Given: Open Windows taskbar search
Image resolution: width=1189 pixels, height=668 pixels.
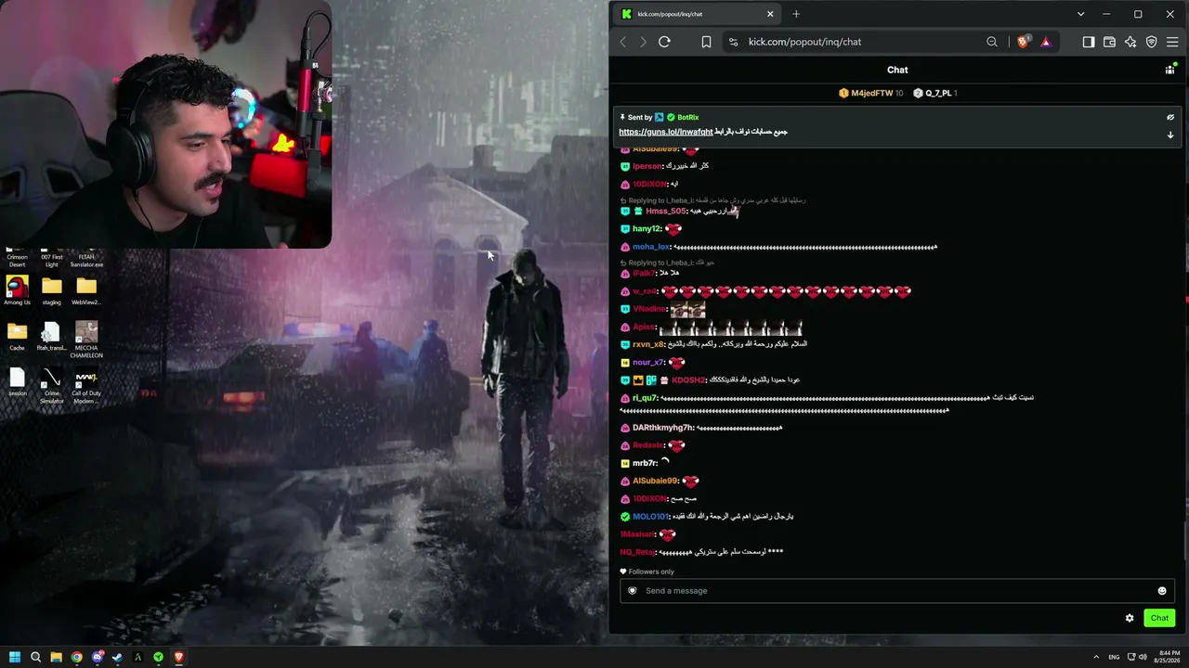Looking at the screenshot, I should coord(35,657).
